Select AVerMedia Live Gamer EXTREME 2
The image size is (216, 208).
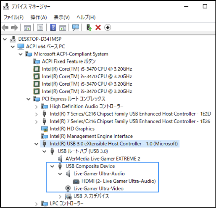103,159
